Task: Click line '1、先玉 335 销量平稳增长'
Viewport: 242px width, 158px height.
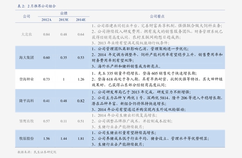Action: (x=144, y=73)
